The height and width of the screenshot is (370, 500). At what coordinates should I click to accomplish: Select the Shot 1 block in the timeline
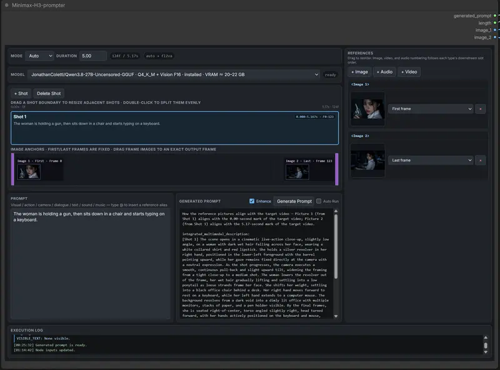click(x=175, y=128)
